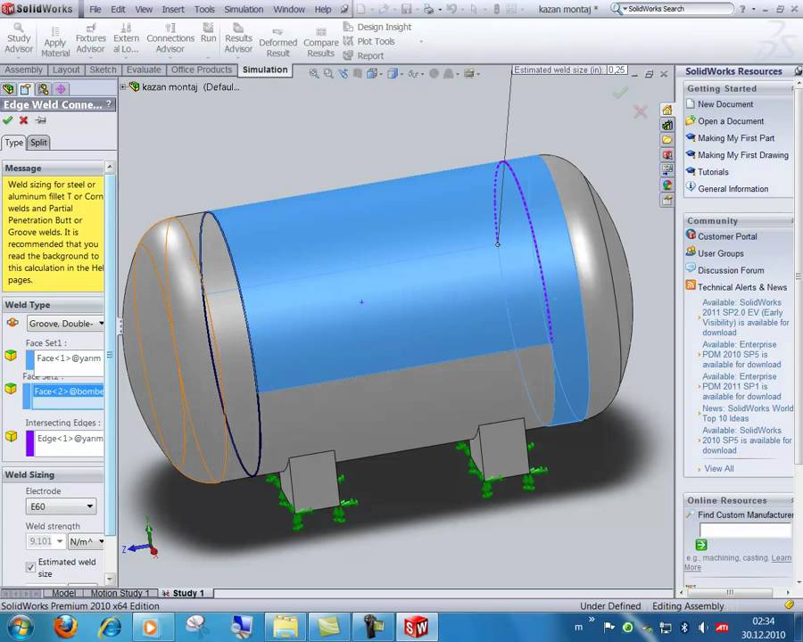Open Design Library icon in task pane
The image size is (803, 642).
[666, 125]
